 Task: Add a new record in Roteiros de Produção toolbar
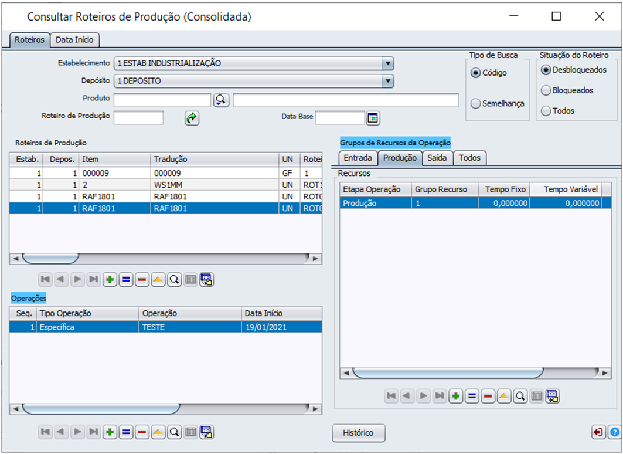point(110,280)
